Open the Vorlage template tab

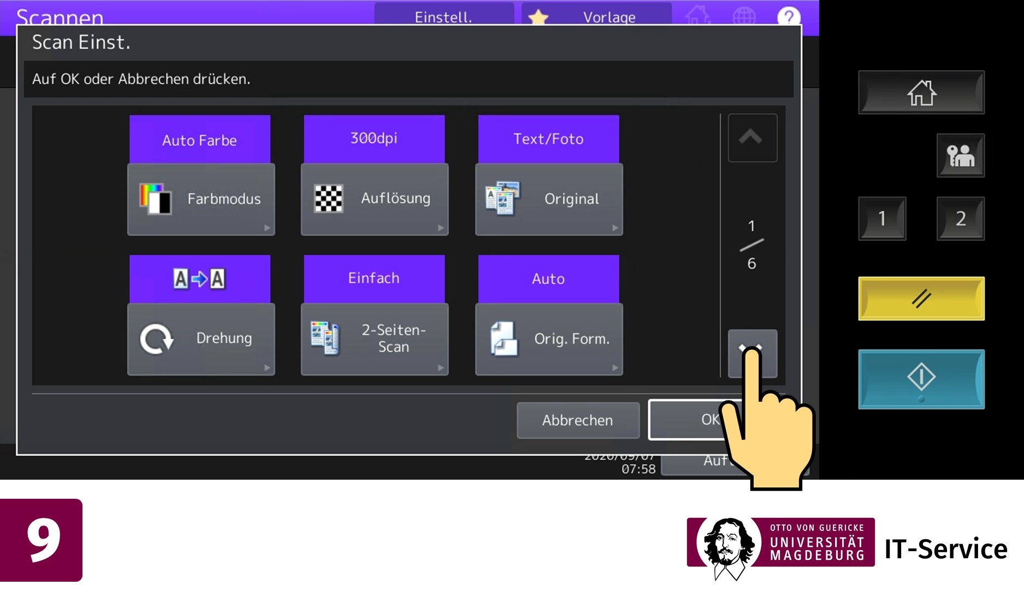coord(596,16)
